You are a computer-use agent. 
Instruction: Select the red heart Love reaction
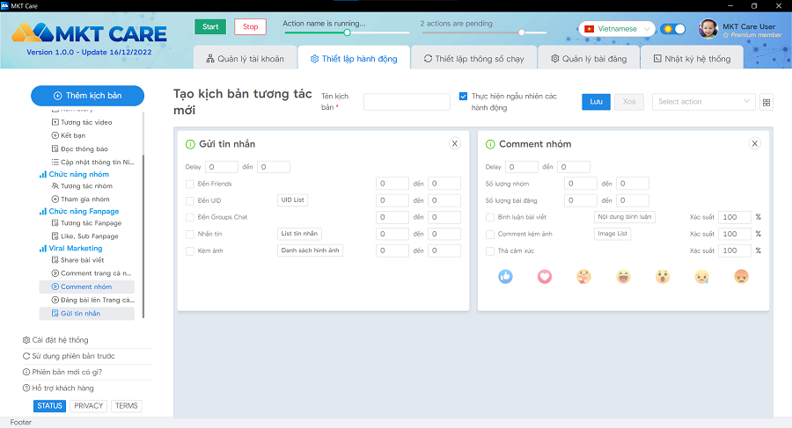545,276
